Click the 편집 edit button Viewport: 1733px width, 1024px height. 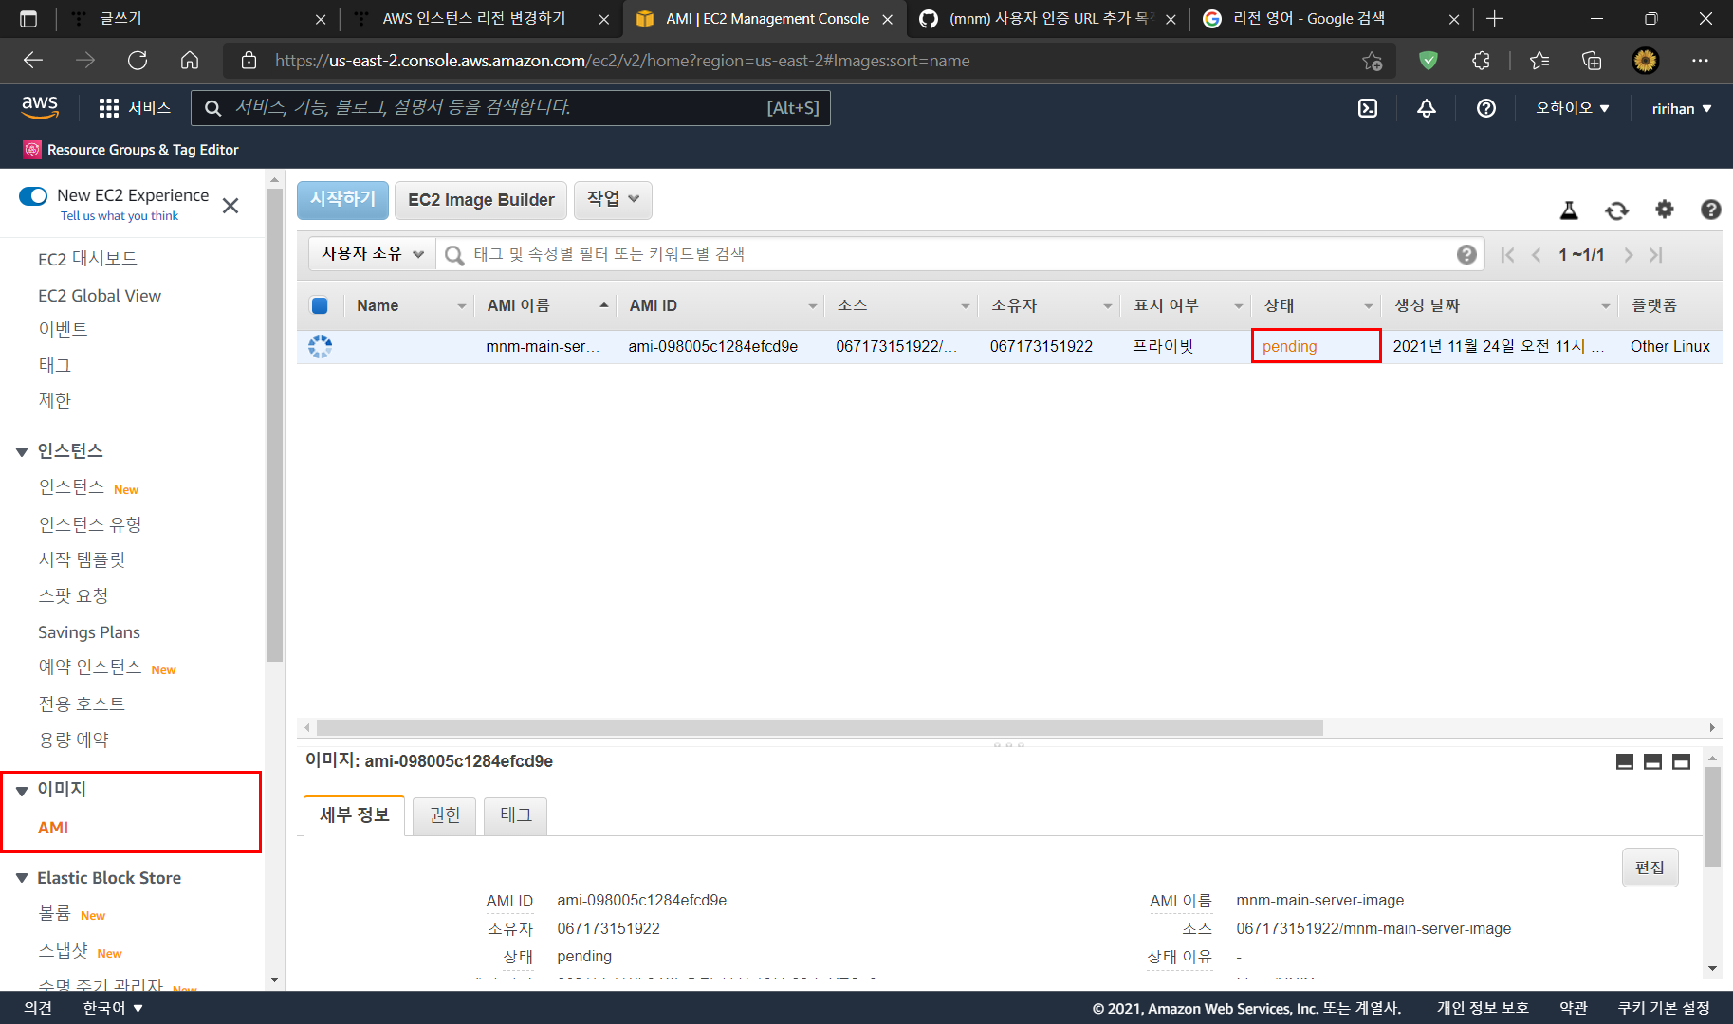click(x=1650, y=868)
